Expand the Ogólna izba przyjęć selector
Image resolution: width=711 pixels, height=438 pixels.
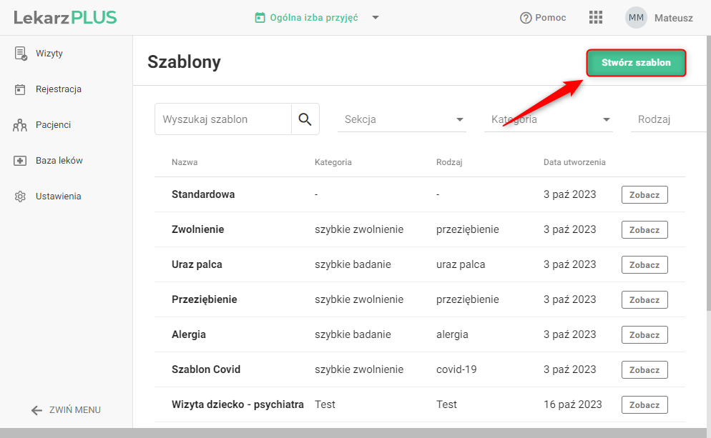(376, 18)
